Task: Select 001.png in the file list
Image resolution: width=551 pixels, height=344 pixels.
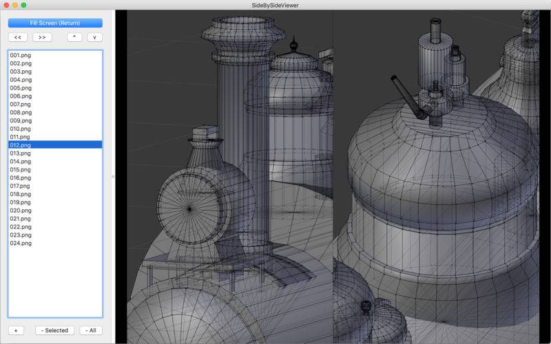Action: 21,55
